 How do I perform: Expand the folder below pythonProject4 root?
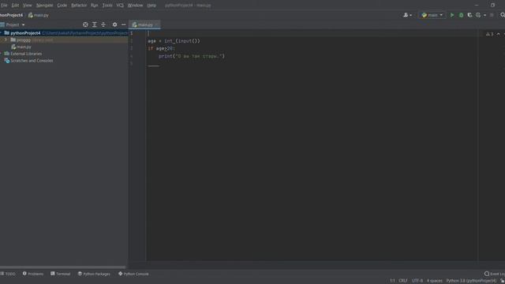[6, 40]
